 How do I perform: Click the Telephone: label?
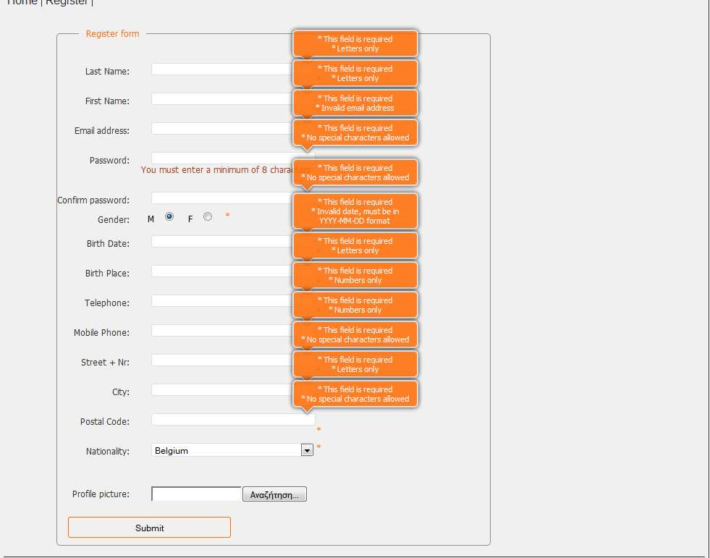point(107,303)
